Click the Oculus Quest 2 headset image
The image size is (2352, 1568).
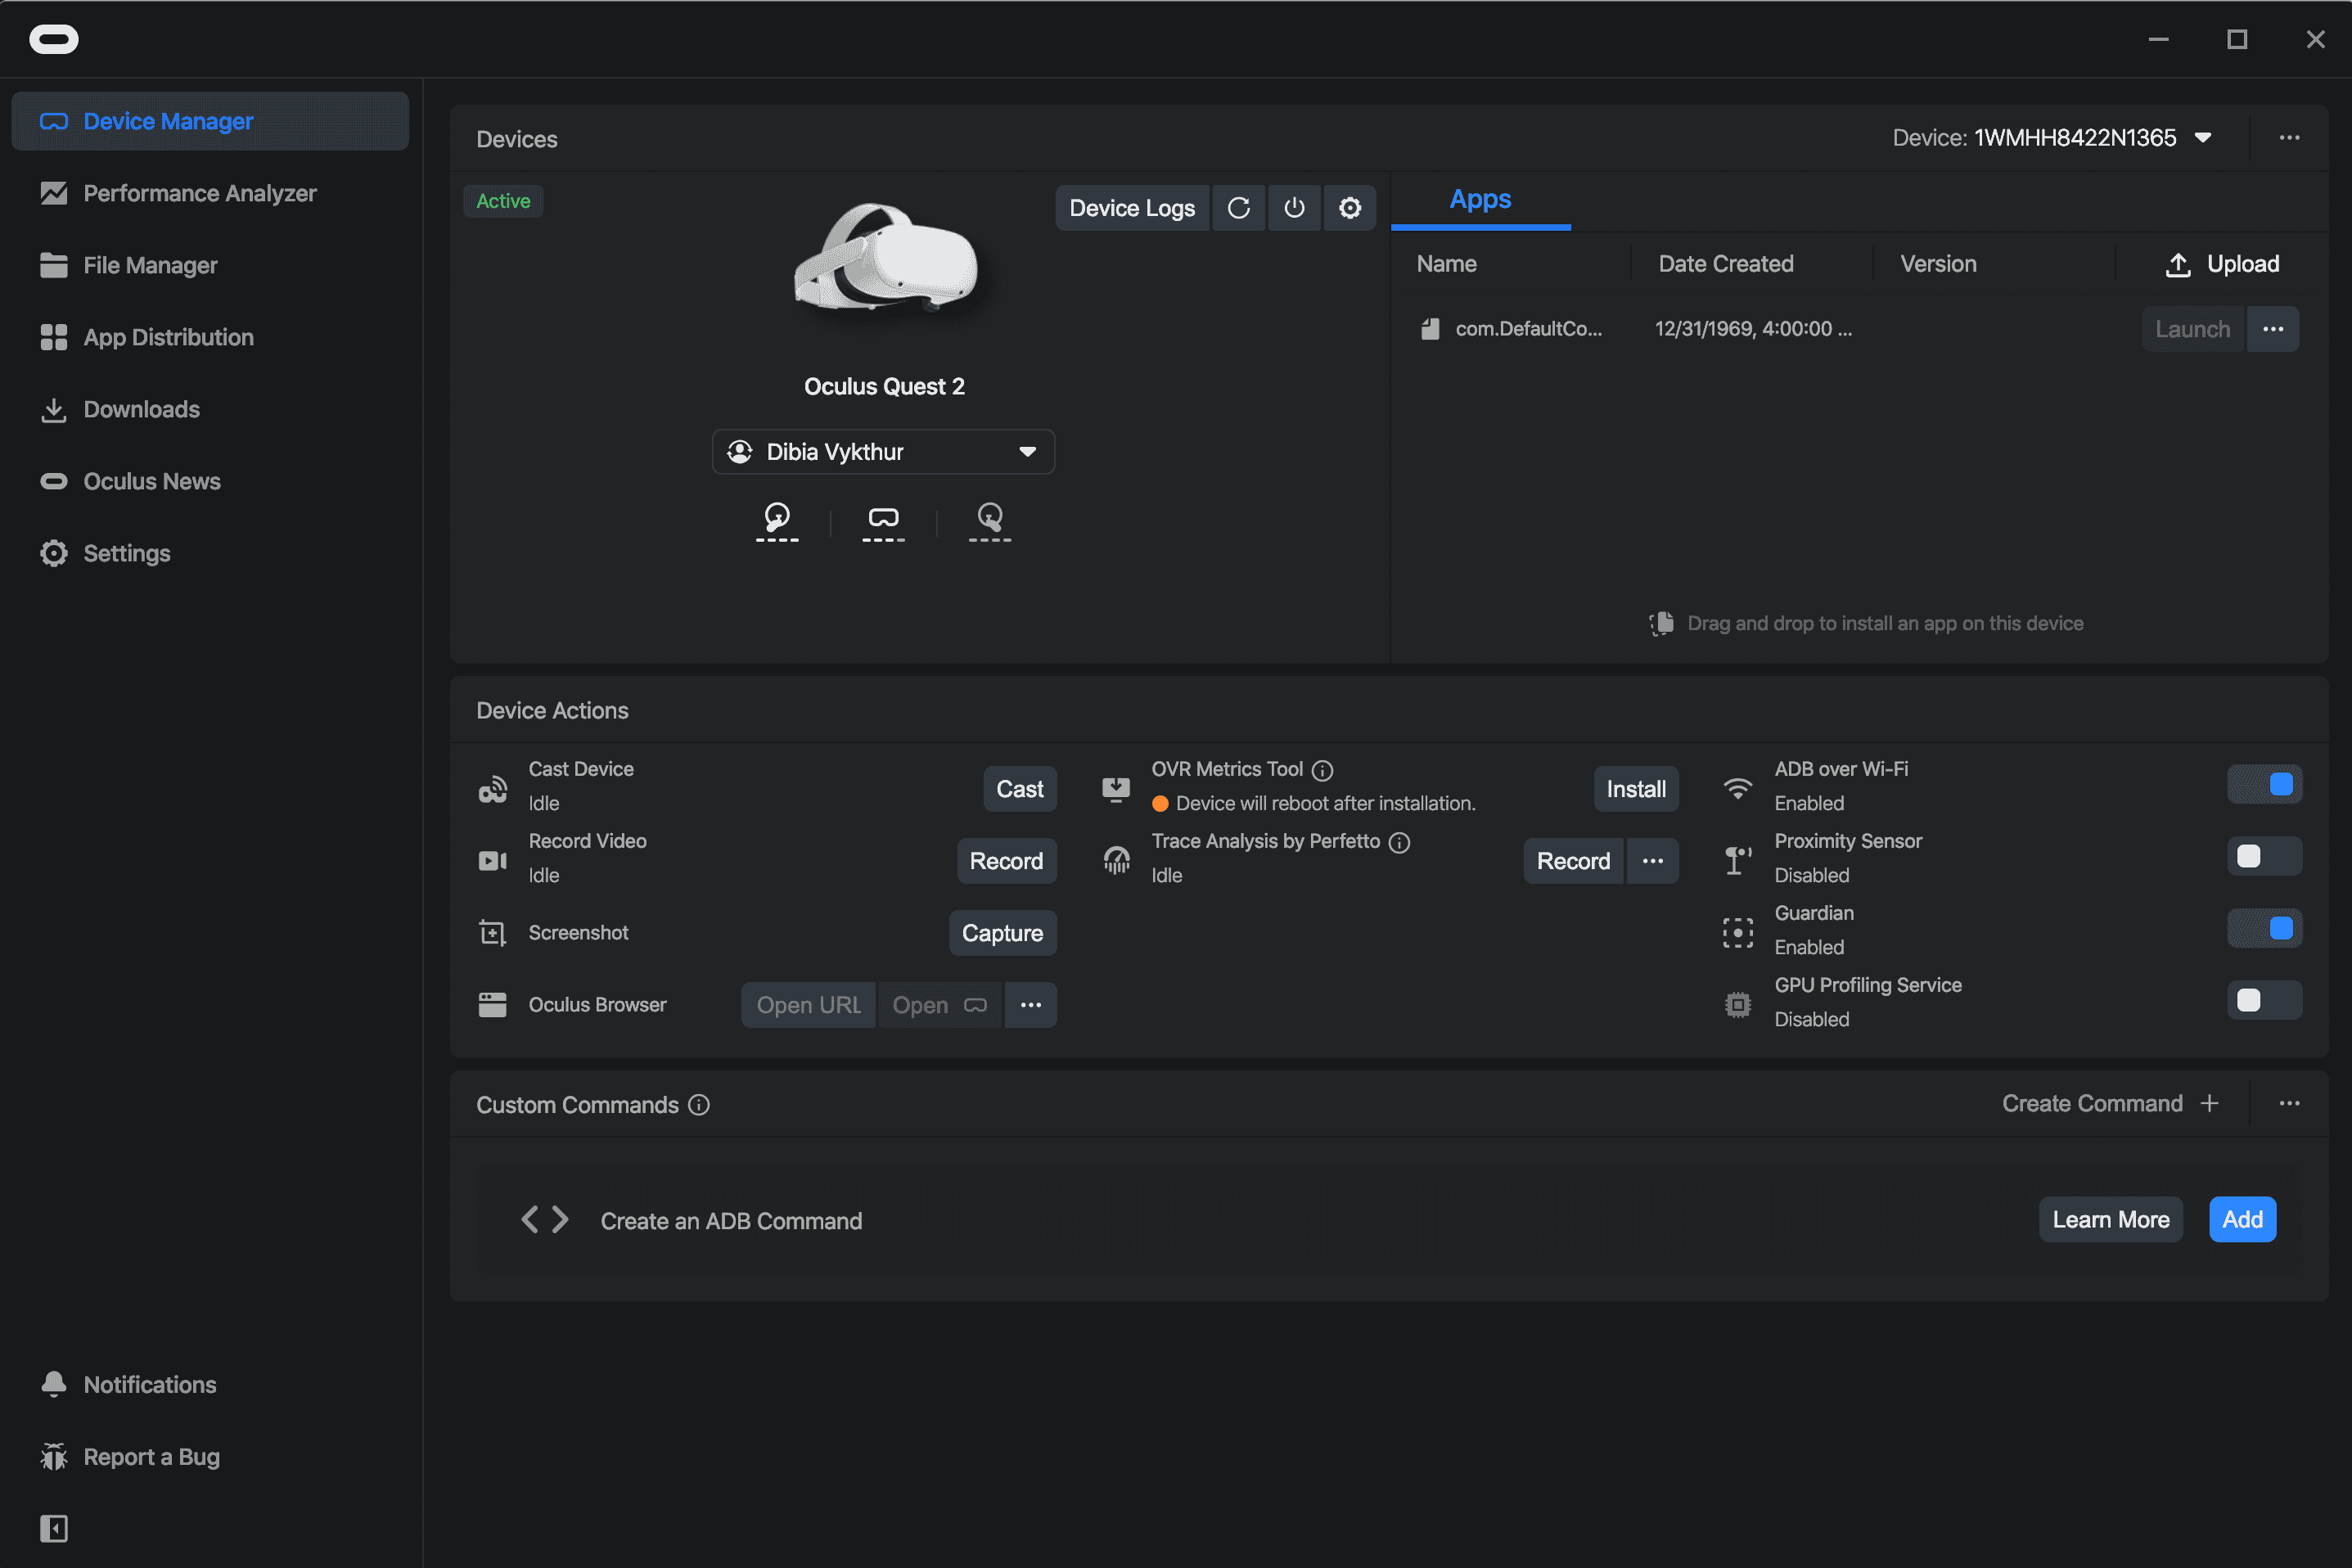coord(886,258)
